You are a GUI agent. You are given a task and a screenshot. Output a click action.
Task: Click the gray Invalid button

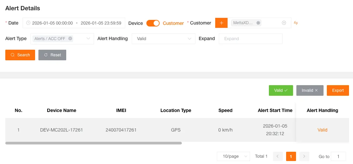coord(310,90)
